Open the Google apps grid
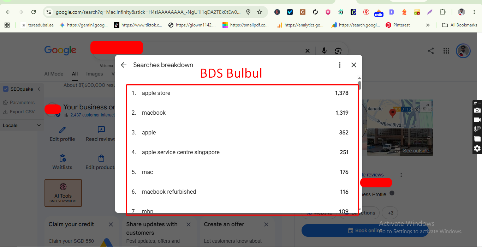 [x=446, y=51]
